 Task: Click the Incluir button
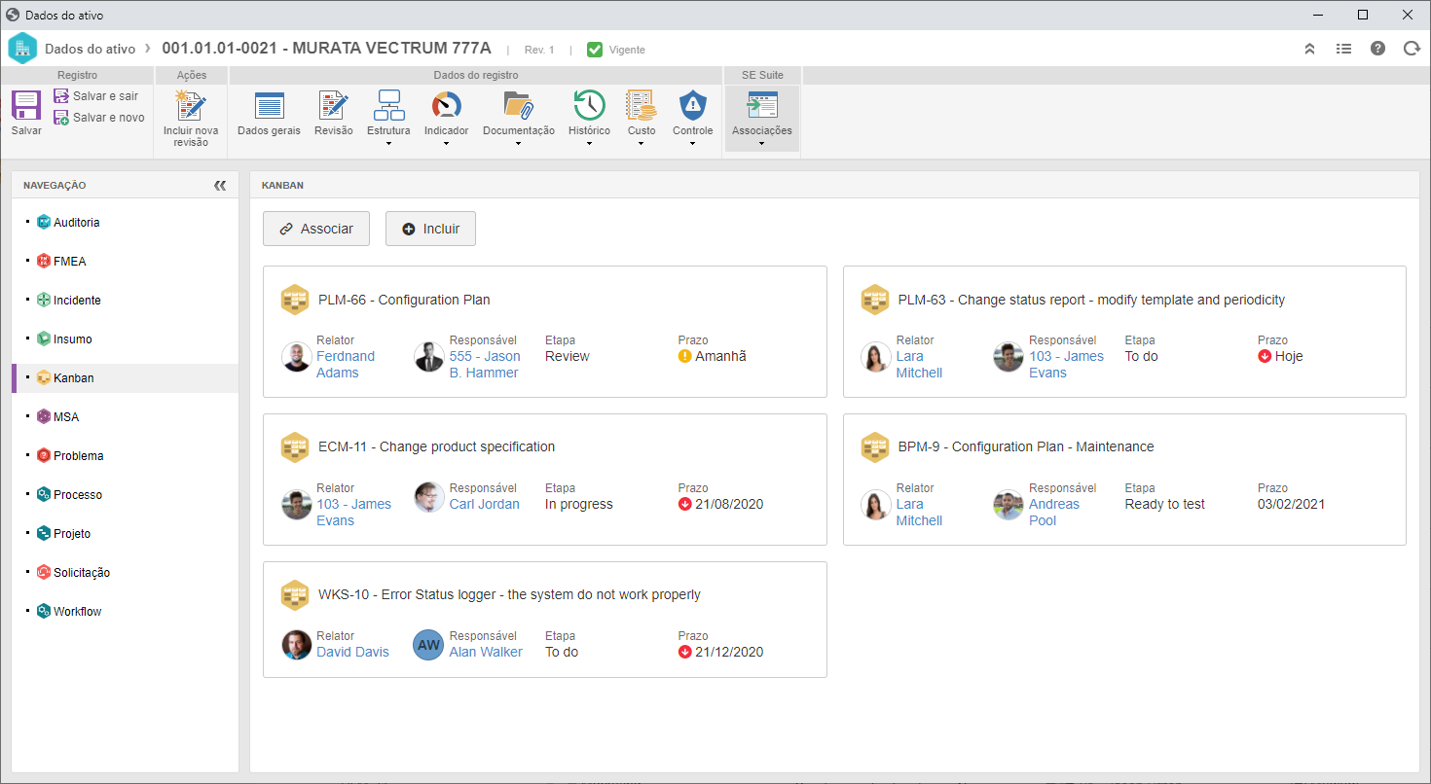[430, 229]
